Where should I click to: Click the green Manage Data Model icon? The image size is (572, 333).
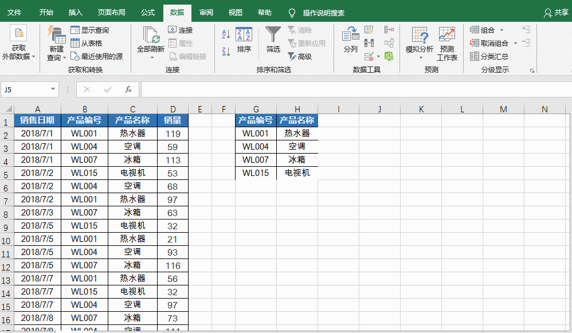389,56
